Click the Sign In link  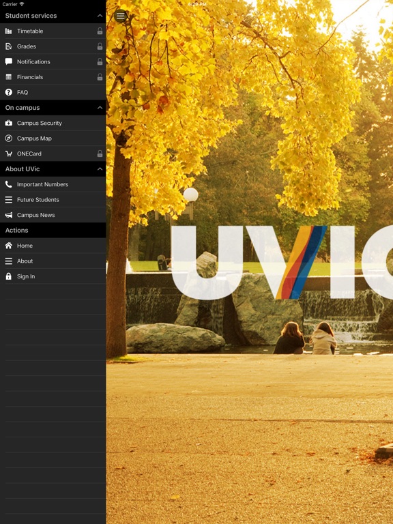click(53, 276)
